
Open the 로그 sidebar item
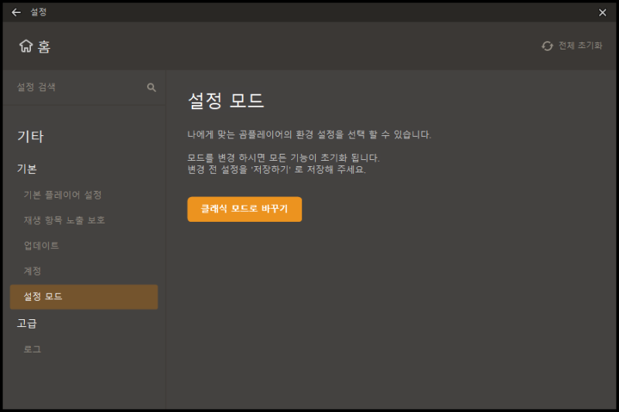coord(32,349)
